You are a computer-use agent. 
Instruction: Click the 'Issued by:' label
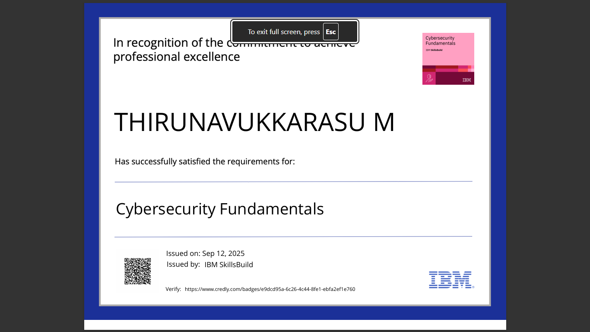pos(183,265)
